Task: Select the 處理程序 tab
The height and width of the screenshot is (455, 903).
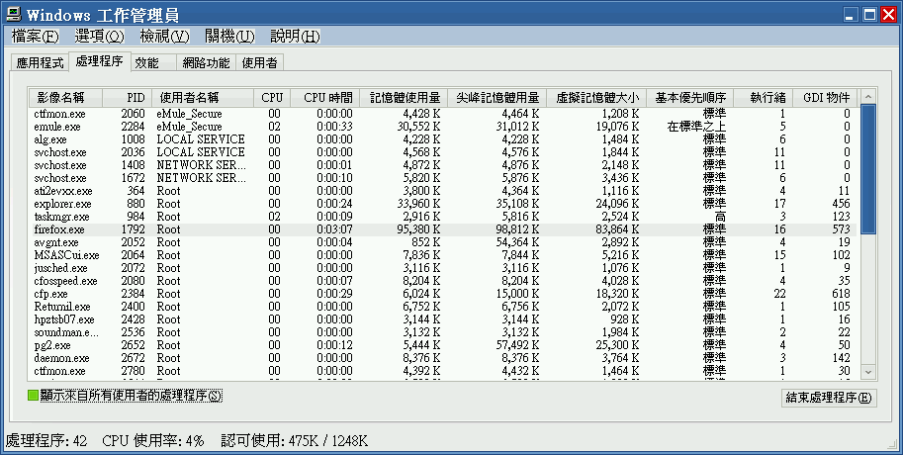Action: coord(99,61)
